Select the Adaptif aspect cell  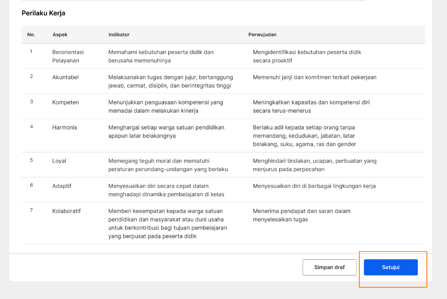[62, 186]
